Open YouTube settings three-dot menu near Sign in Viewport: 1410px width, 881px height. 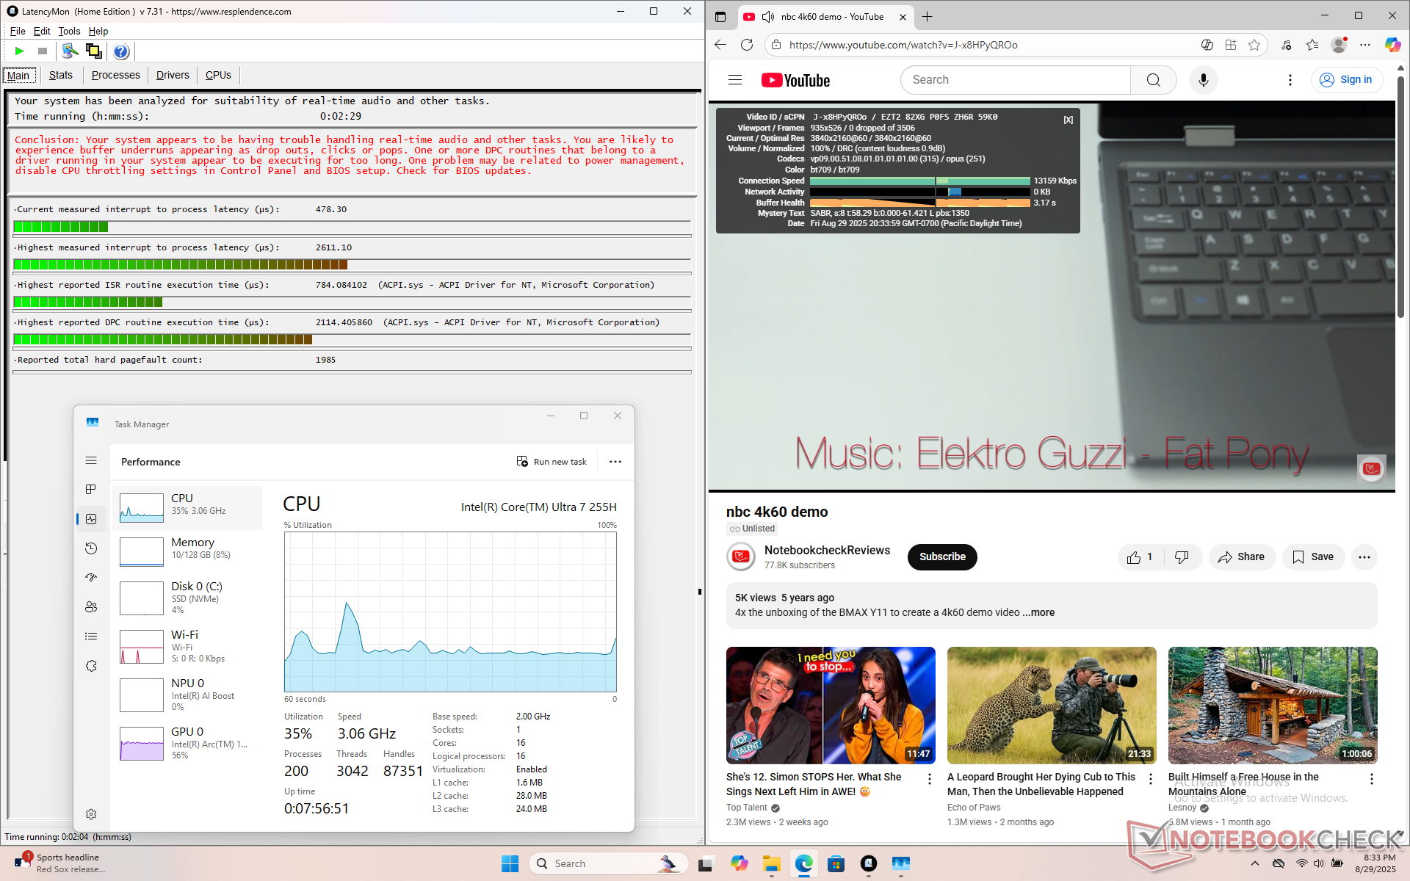tap(1290, 80)
